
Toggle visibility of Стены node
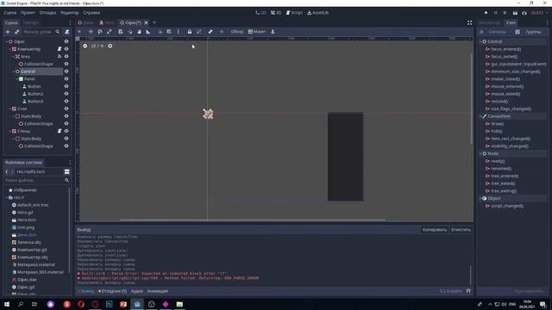point(66,131)
